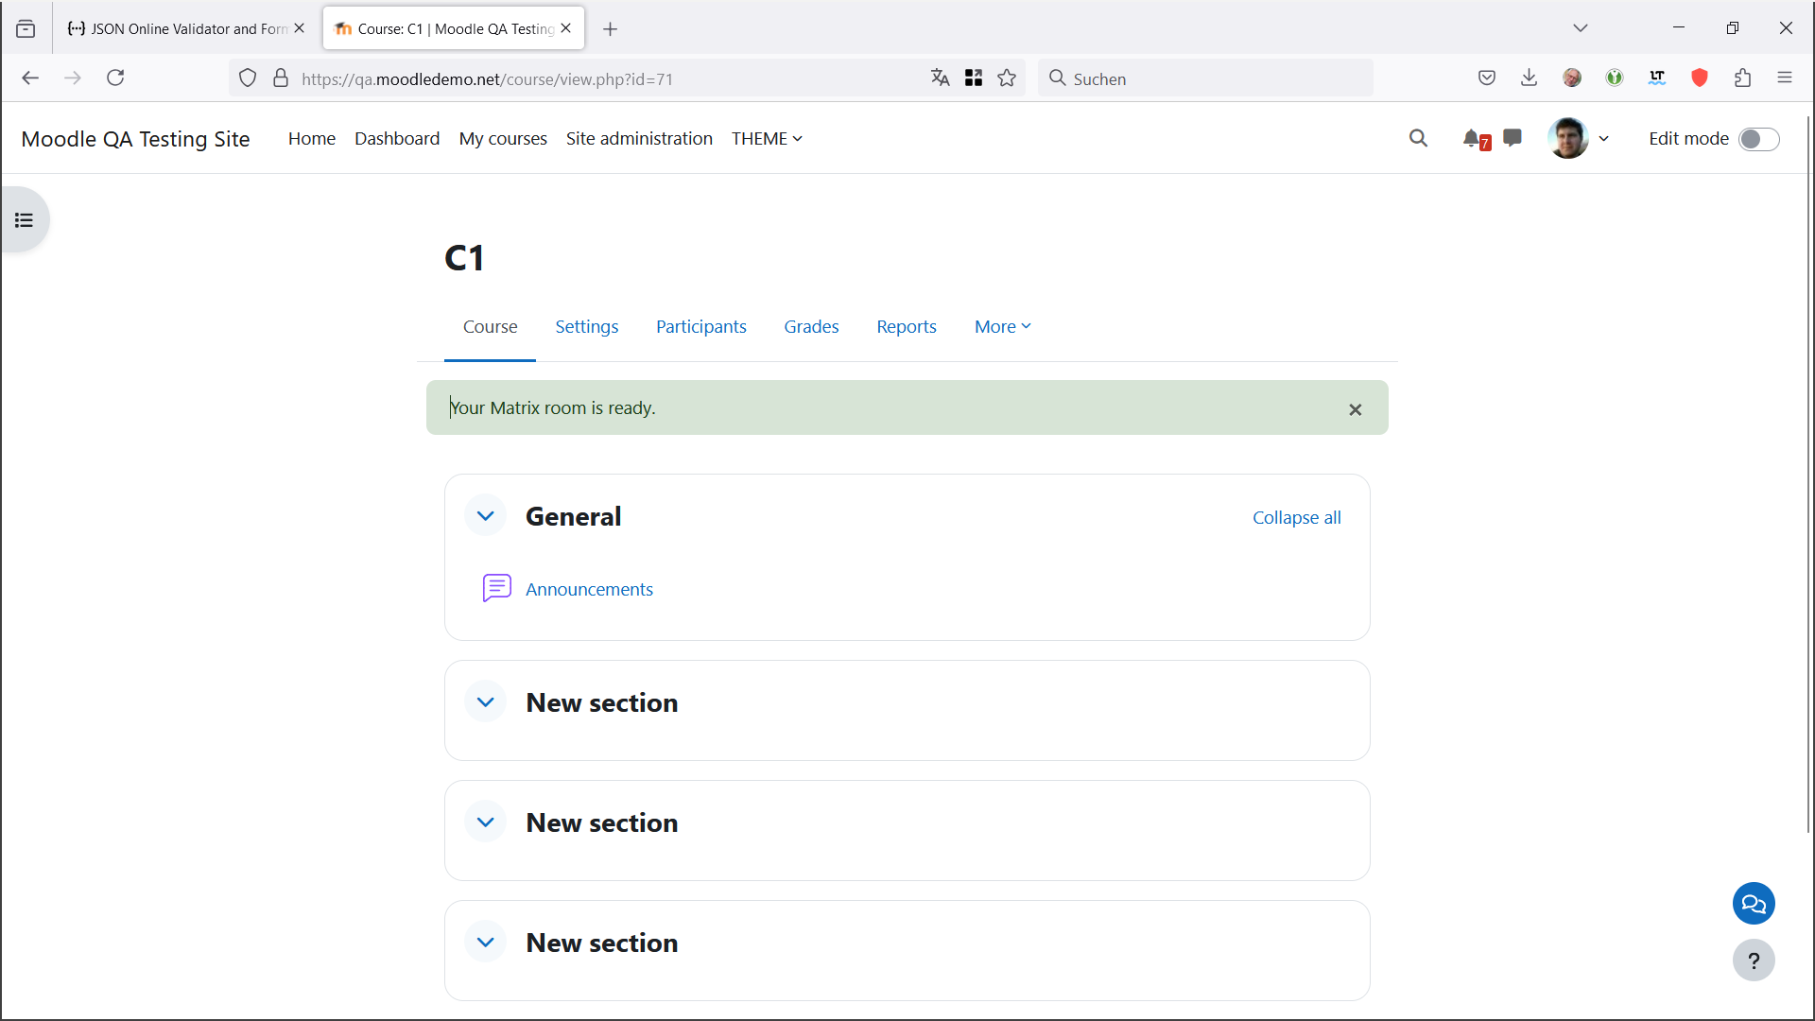Click the site security padlock icon
The height and width of the screenshot is (1021, 1815).
click(x=281, y=78)
